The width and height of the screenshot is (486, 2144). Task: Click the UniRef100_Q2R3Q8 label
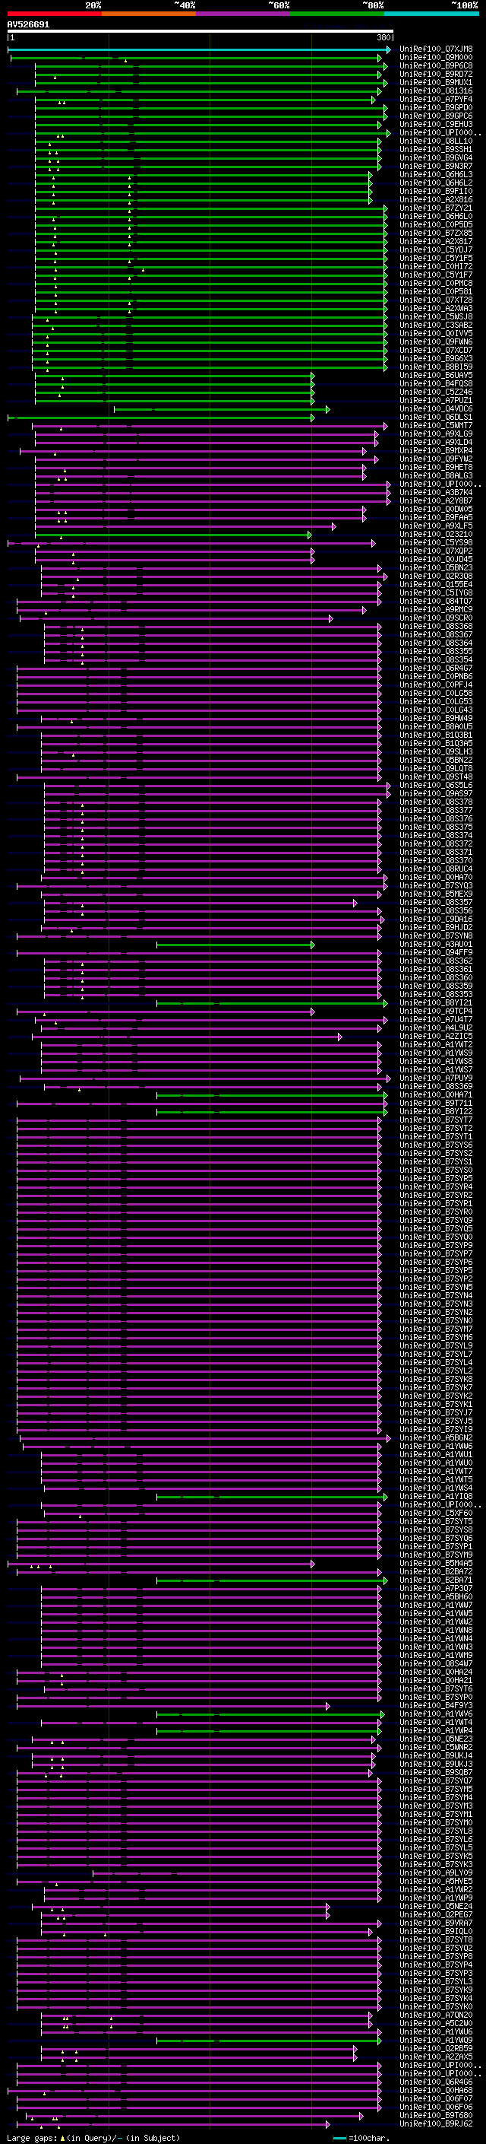pyautogui.click(x=436, y=576)
